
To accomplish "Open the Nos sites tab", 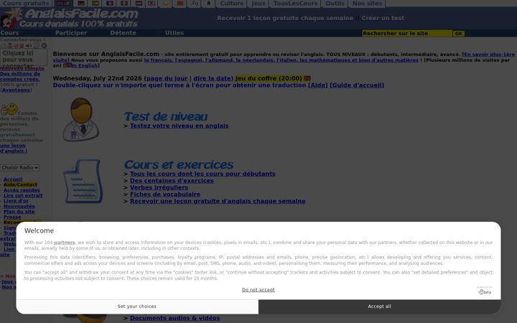I will [x=367, y=4].
